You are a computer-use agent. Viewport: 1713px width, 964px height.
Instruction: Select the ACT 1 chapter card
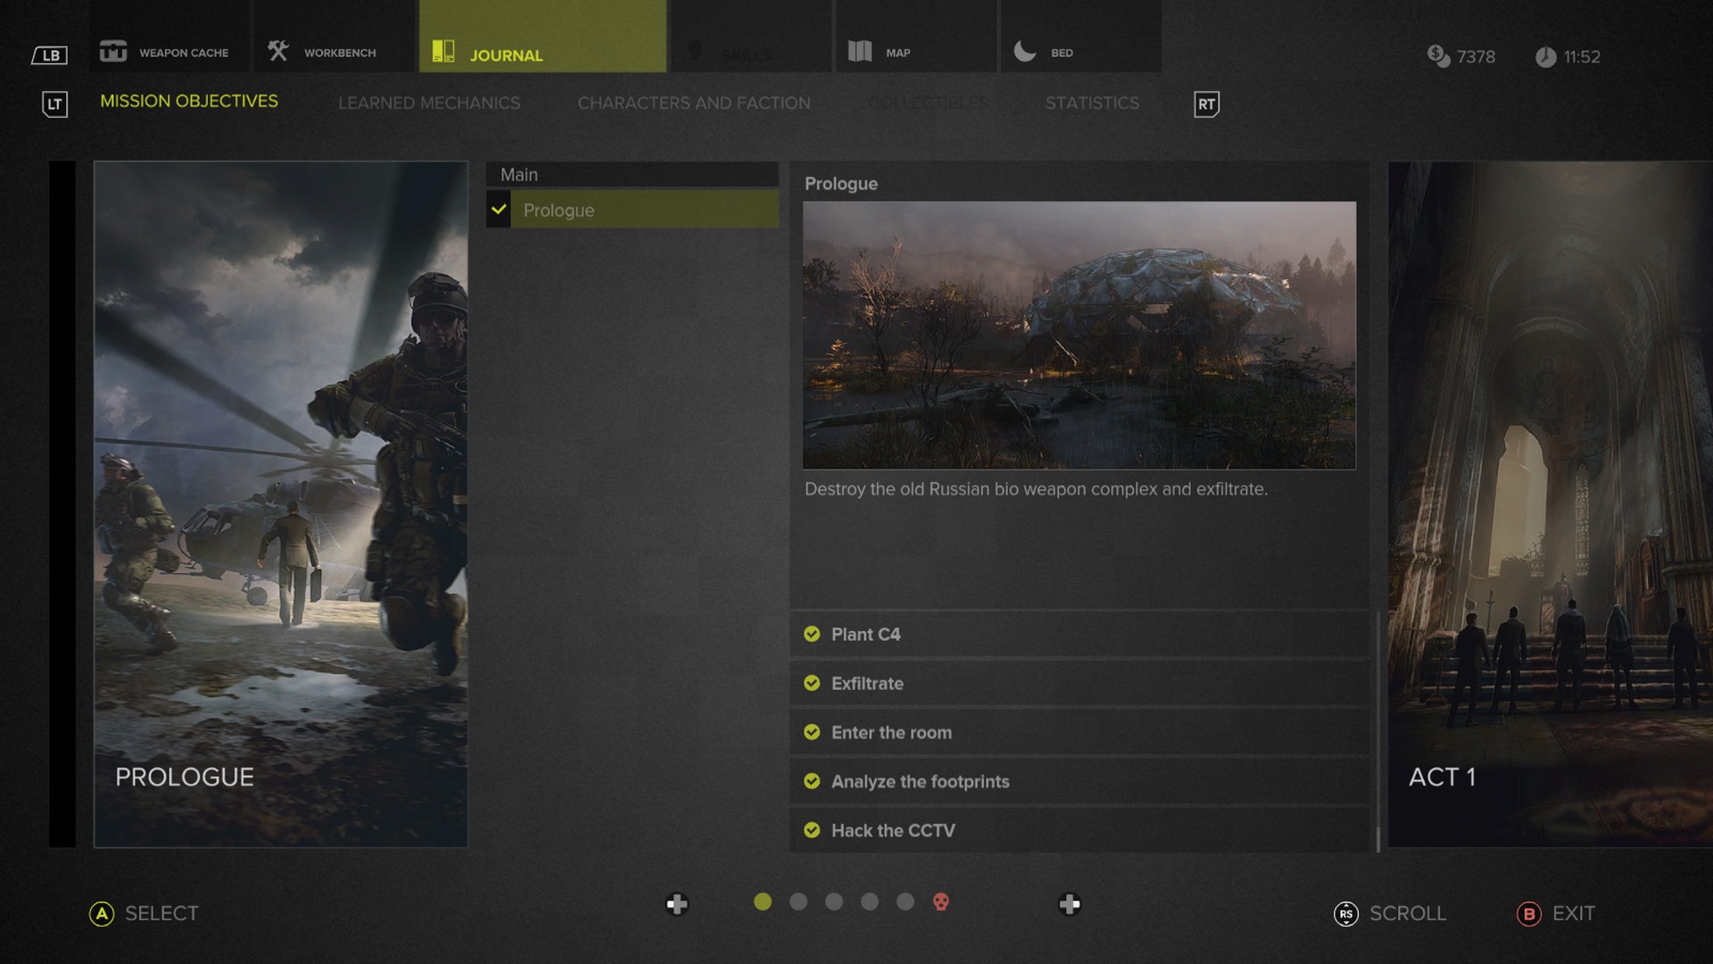[x=1551, y=504]
